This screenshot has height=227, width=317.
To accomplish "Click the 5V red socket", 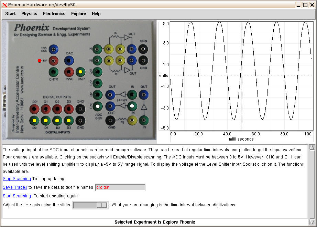I will (x=54, y=61).
